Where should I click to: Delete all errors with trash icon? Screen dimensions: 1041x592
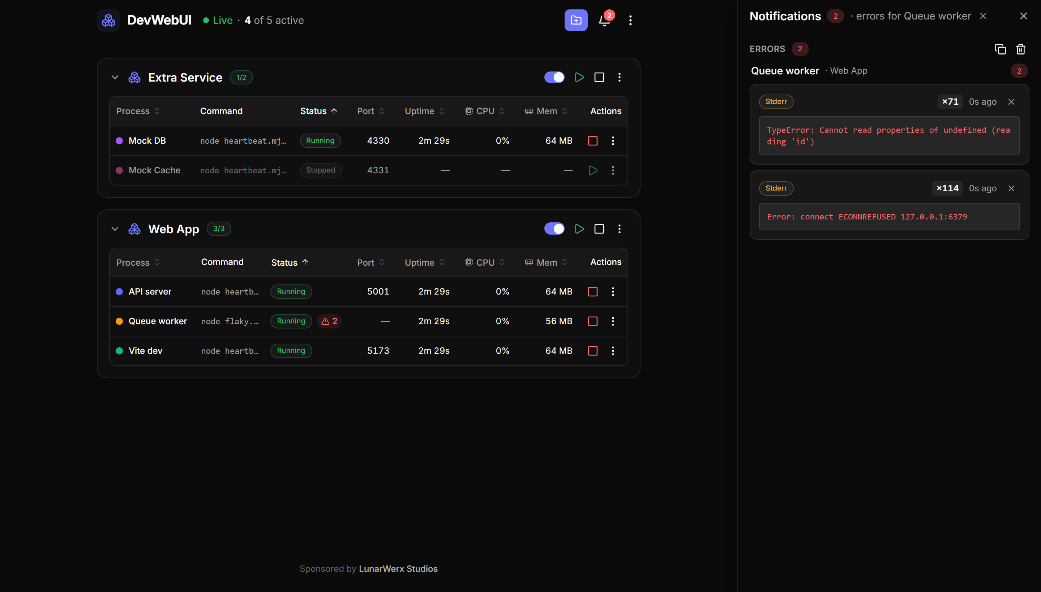tap(1020, 49)
